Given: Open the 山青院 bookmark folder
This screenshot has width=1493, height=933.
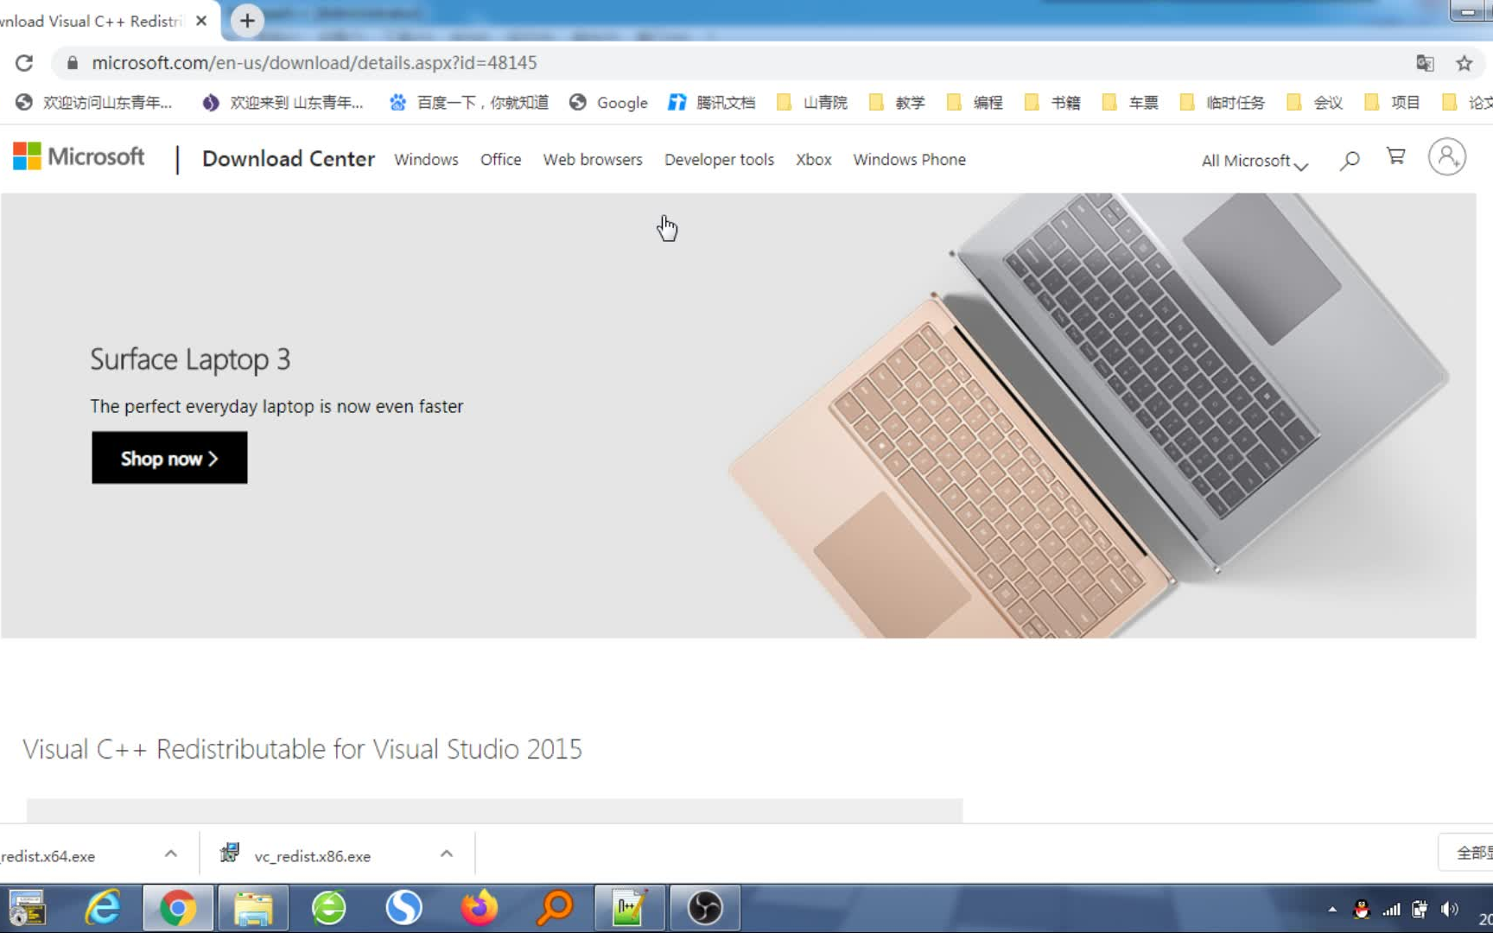Looking at the screenshot, I should pos(812,103).
